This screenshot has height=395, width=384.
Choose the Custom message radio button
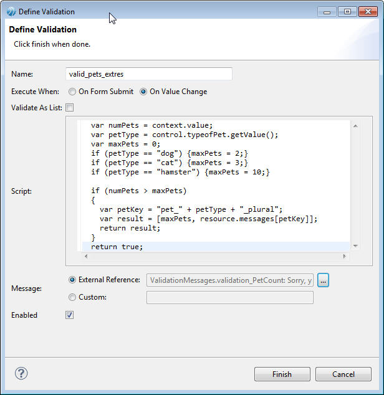[72, 297]
